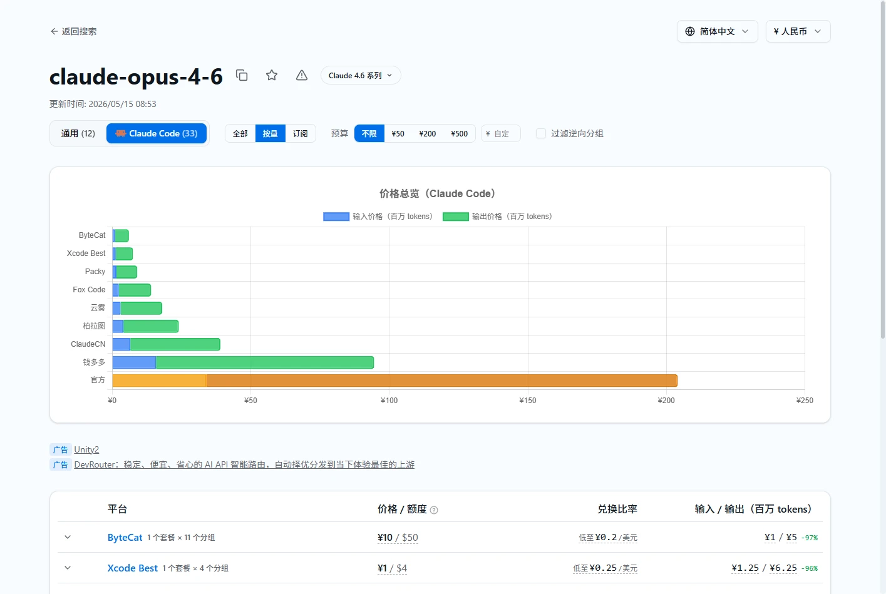
Task: Open the DevRouter ad link
Action: tap(244, 464)
